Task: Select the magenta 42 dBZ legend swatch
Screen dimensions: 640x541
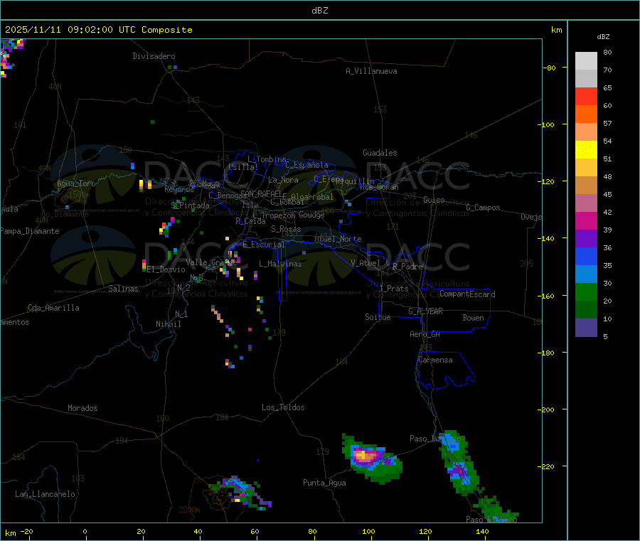Action: [x=586, y=220]
